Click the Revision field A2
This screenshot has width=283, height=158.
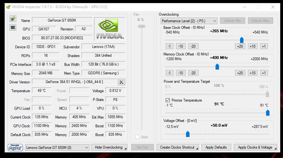pos(83,29)
